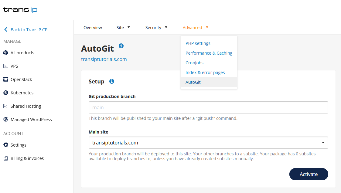Click the Managed WordPress logo icon

coord(6,119)
